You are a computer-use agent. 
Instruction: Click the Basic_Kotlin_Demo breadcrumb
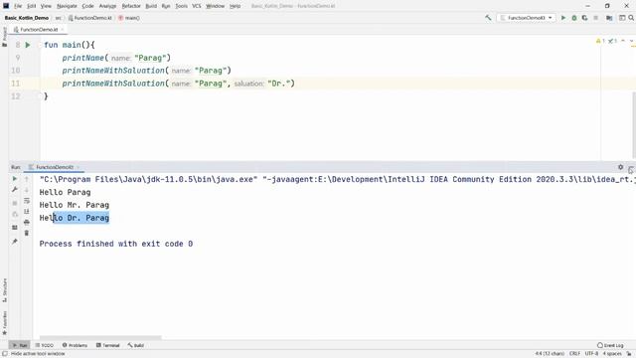click(x=27, y=18)
